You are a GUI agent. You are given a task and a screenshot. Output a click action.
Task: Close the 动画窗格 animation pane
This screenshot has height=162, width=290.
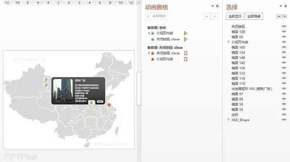[217, 6]
